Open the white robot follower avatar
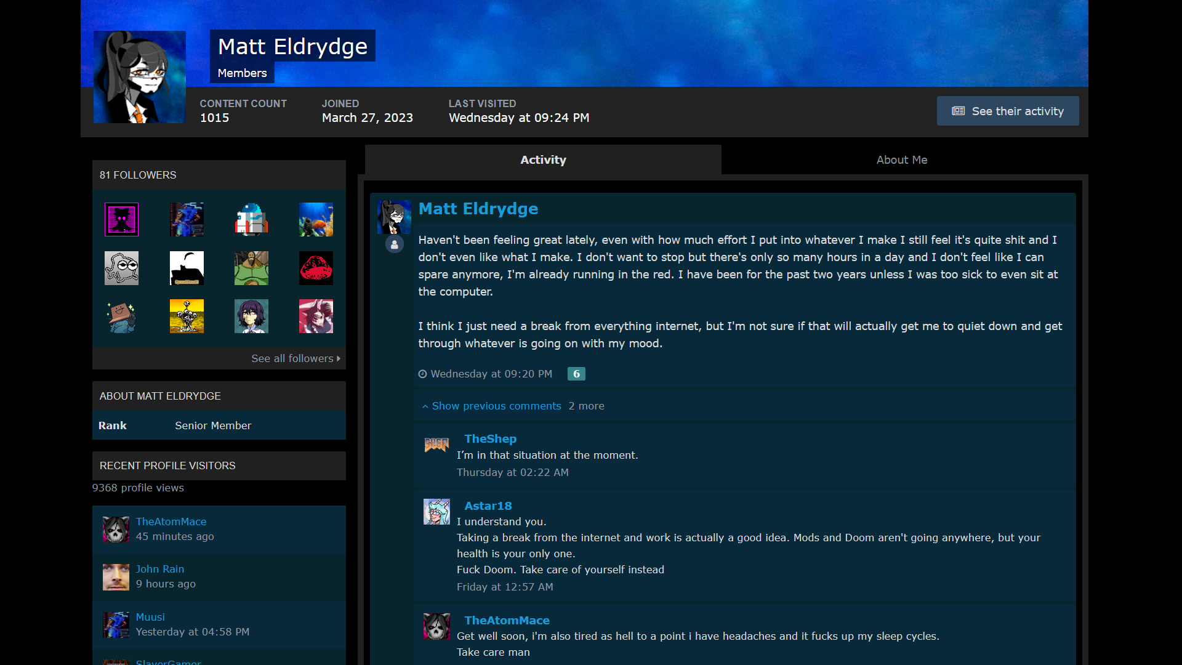Viewport: 1182px width, 665px height. click(x=251, y=219)
